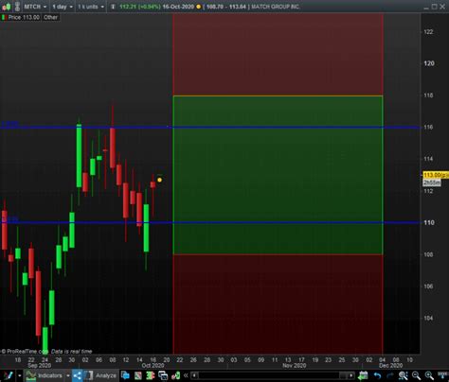This screenshot has width=449, height=382.
Task: Click the duplicate windows icon
Action: tap(163, 375)
